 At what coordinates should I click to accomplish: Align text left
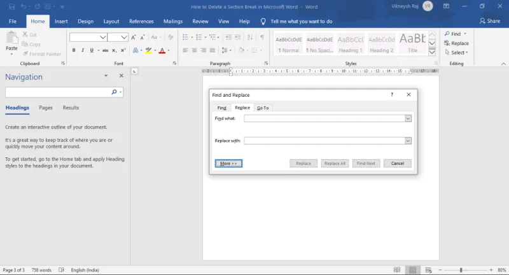coord(185,50)
